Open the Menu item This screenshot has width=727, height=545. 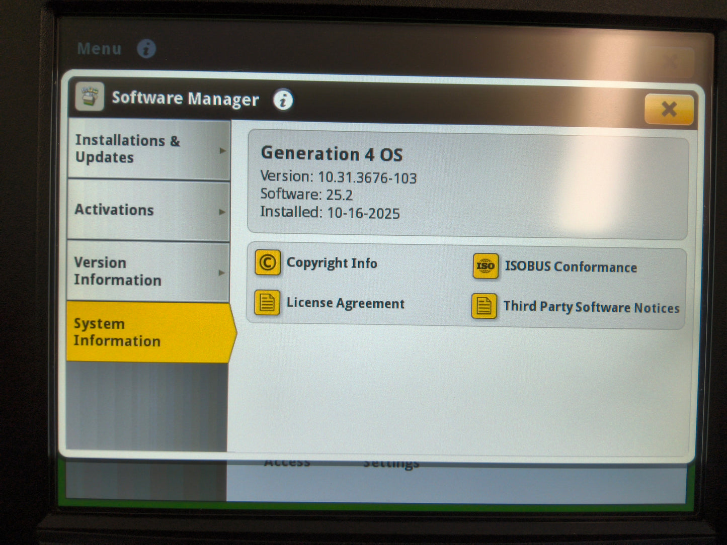pyautogui.click(x=99, y=48)
